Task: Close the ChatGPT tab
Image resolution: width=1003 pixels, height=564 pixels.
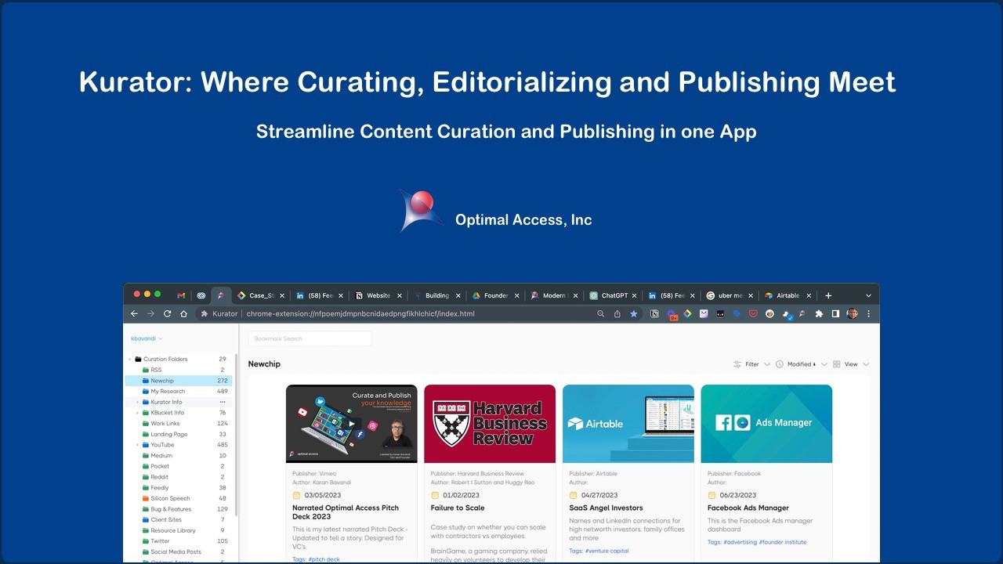Action: coord(634,295)
